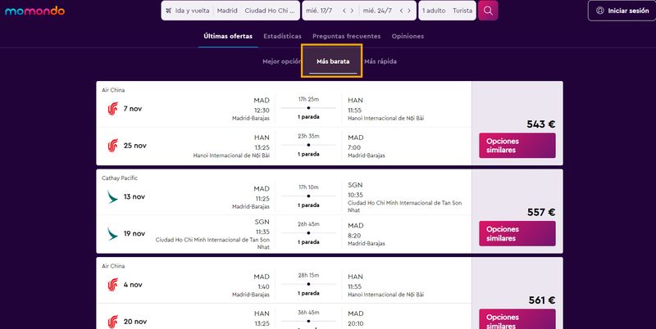Screen dimensions: 656x329
Task: Click the Iniciar sesión button
Action: [x=622, y=11]
